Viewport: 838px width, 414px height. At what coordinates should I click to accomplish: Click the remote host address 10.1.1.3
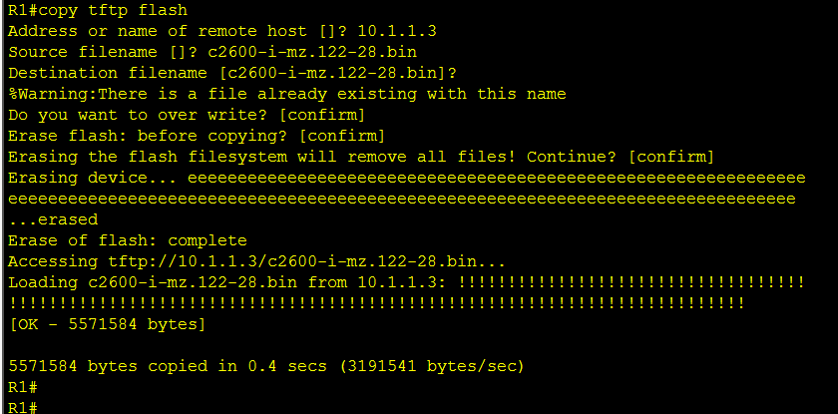click(x=397, y=31)
